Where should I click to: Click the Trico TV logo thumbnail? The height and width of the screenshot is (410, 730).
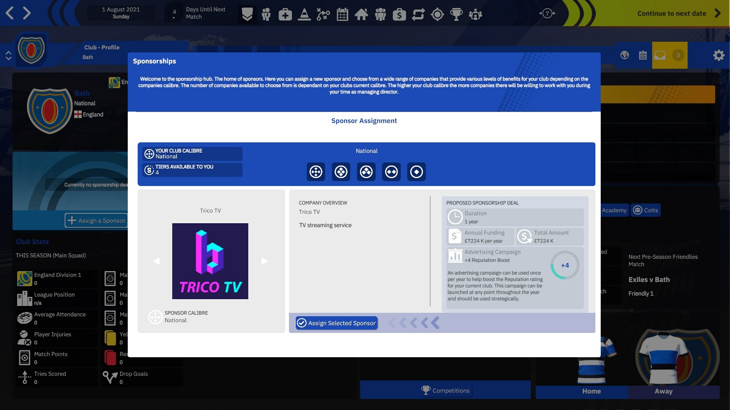click(210, 261)
